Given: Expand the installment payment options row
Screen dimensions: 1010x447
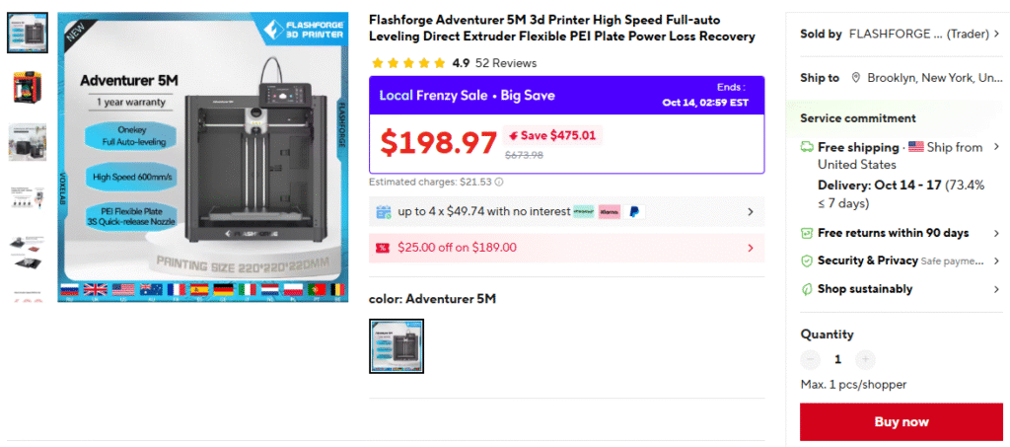Looking at the screenshot, I should point(750,211).
